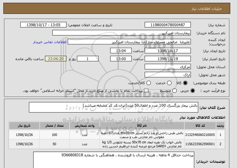Click the شماره نیاز field 1198000478000487
The height and width of the screenshot is (168, 237).
pyautogui.click(x=168, y=25)
